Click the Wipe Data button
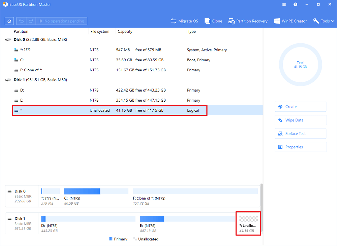Screen dimensions: 337x246 pos(300,120)
